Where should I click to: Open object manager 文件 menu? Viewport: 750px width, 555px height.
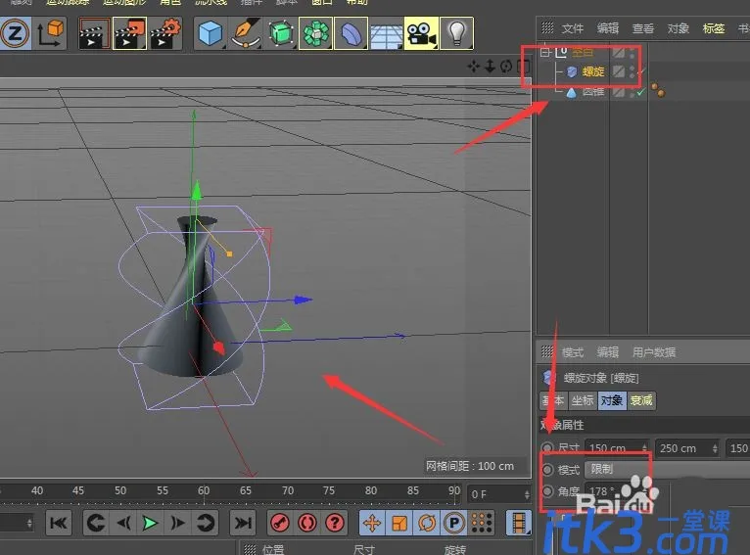pyautogui.click(x=573, y=28)
